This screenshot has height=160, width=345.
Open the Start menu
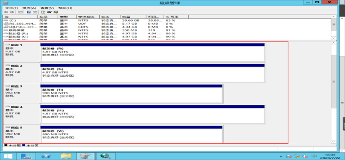(x=7, y=156)
